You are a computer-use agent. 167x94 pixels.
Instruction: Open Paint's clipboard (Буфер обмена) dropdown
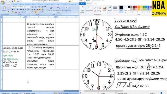(82, 9)
